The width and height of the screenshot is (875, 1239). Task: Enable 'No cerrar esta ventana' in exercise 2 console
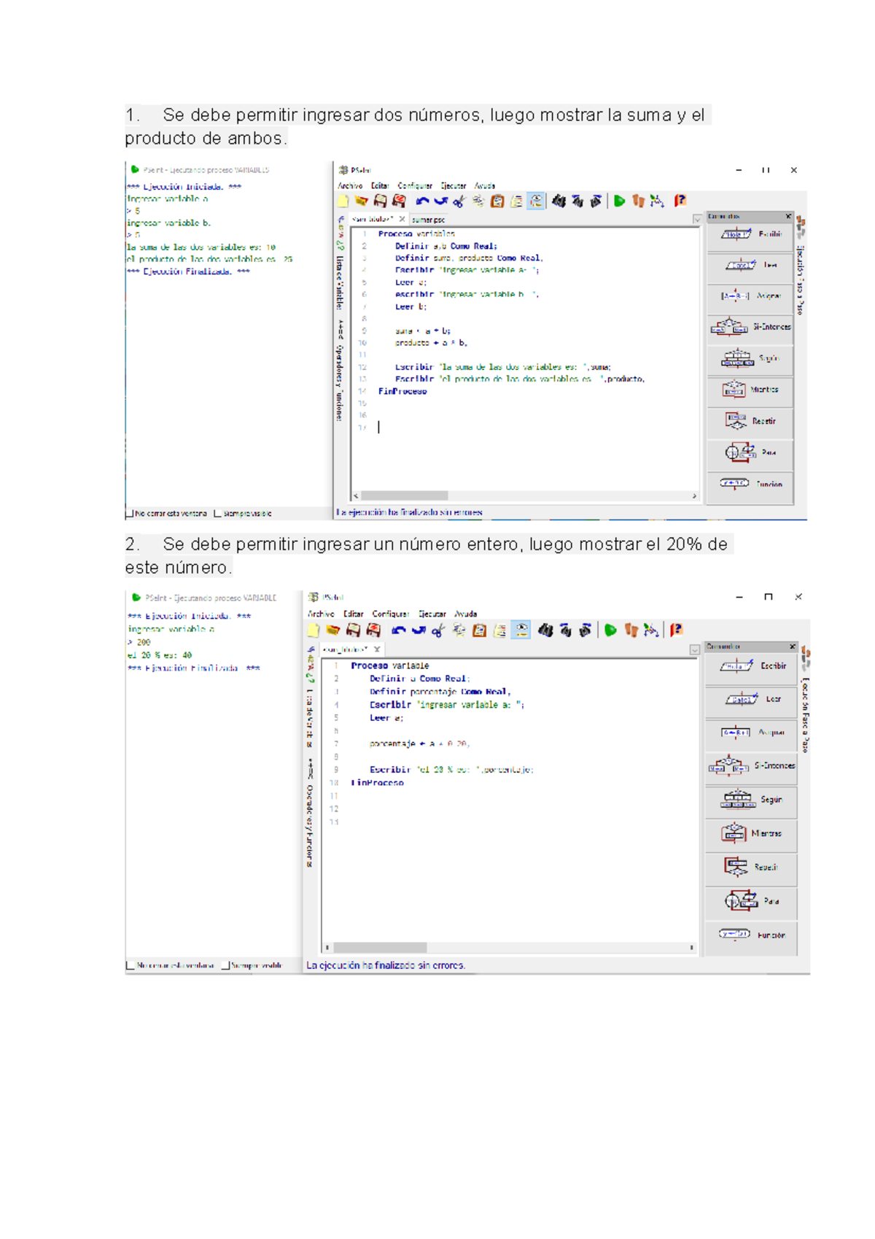[x=131, y=965]
